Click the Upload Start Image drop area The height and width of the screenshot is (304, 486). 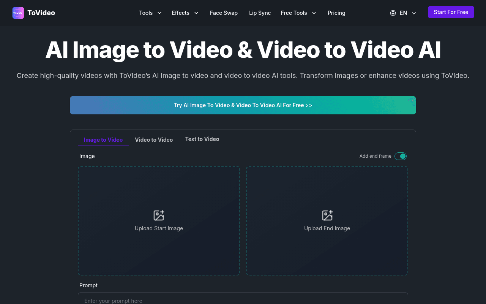click(159, 221)
